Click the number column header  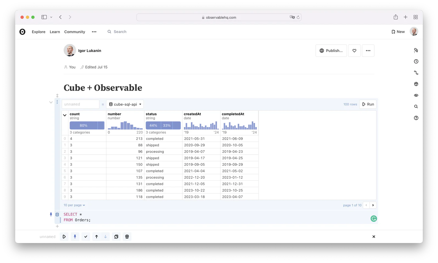(x=114, y=114)
